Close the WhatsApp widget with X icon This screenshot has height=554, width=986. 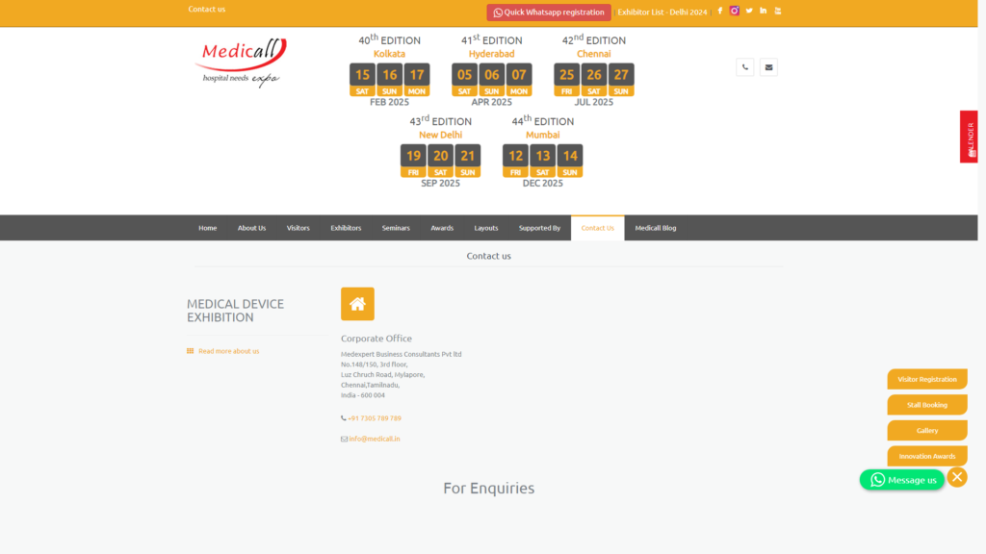[957, 477]
